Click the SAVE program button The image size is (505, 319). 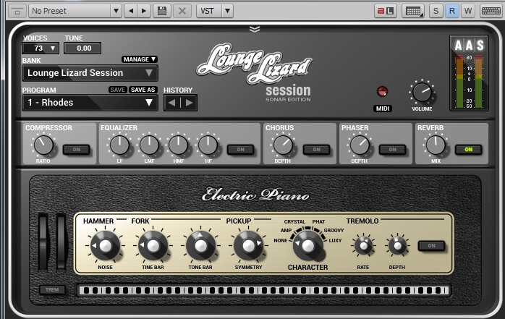117,90
